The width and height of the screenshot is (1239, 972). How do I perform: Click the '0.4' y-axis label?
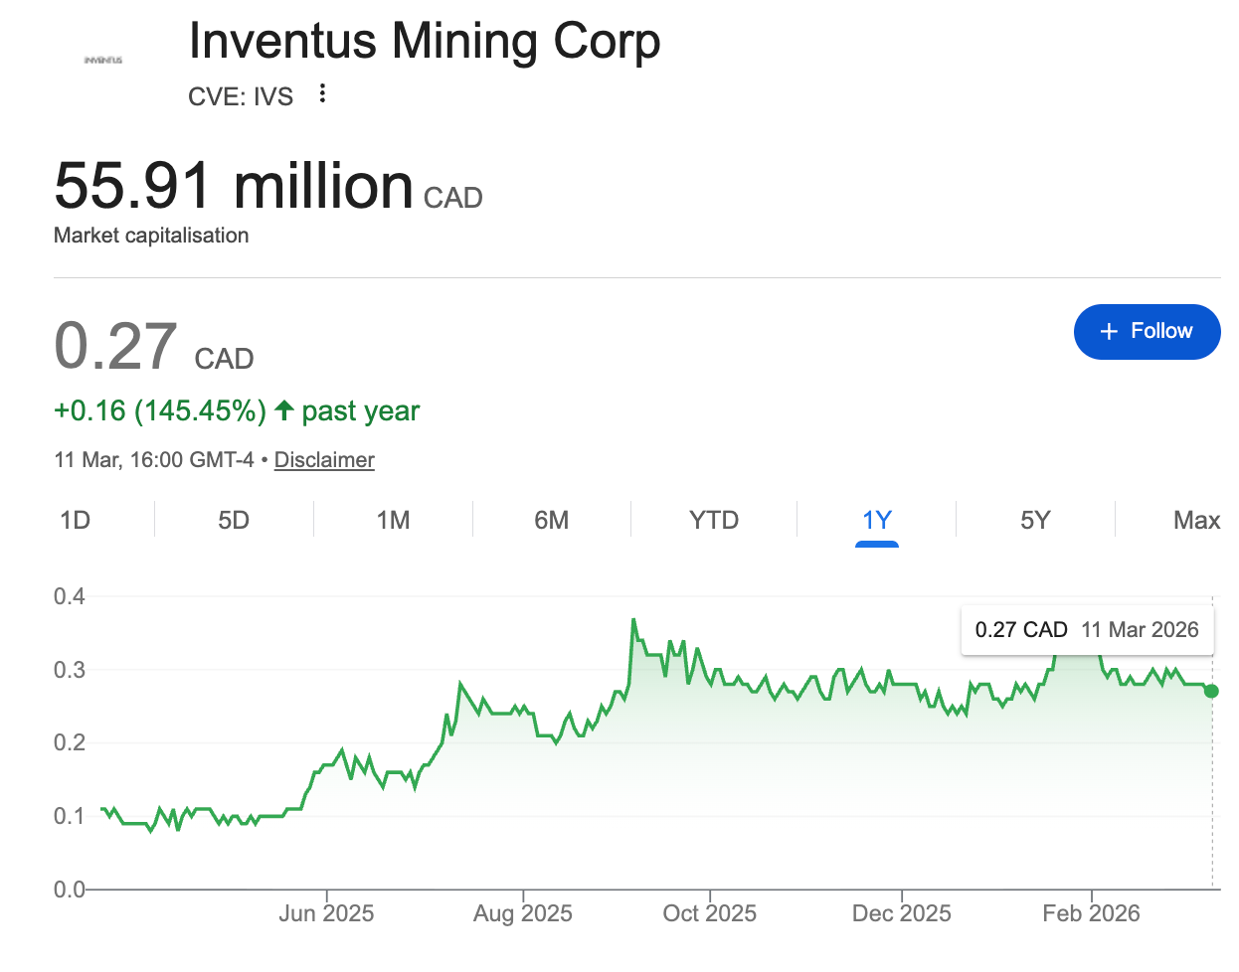pos(70,596)
